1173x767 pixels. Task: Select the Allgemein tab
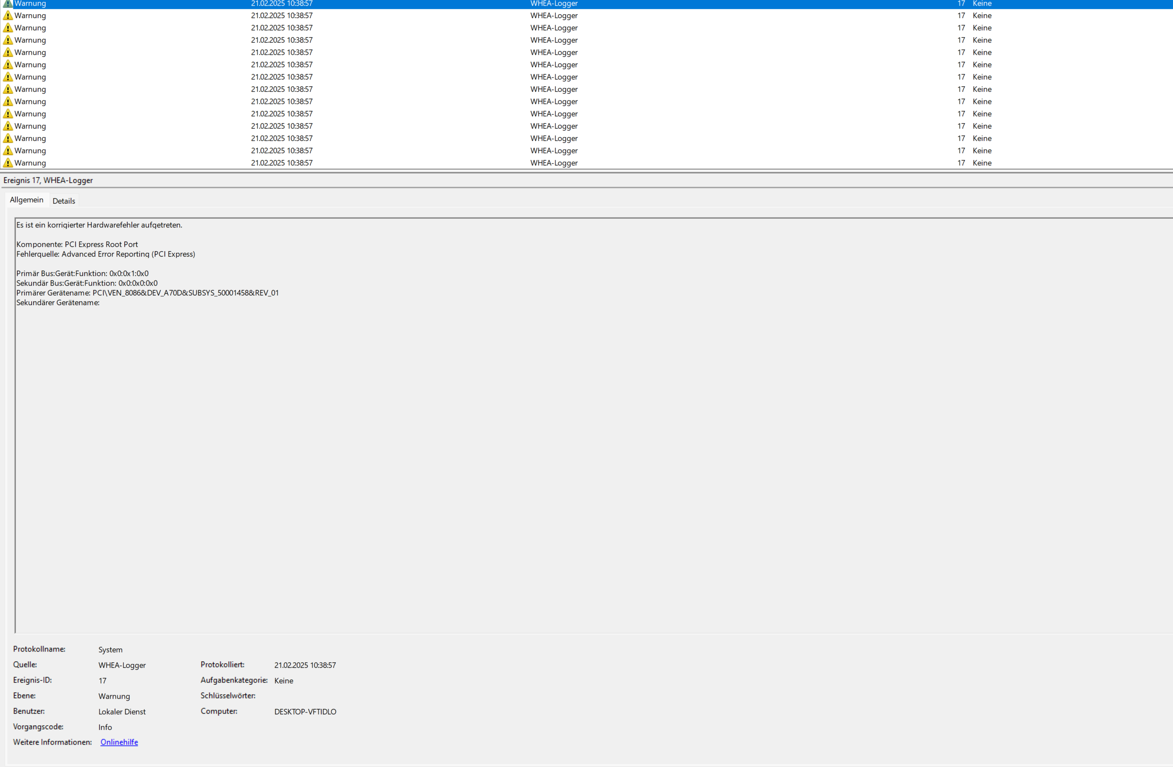(x=27, y=200)
